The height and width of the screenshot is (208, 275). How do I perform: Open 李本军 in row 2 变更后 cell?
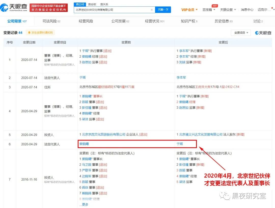point(181,77)
